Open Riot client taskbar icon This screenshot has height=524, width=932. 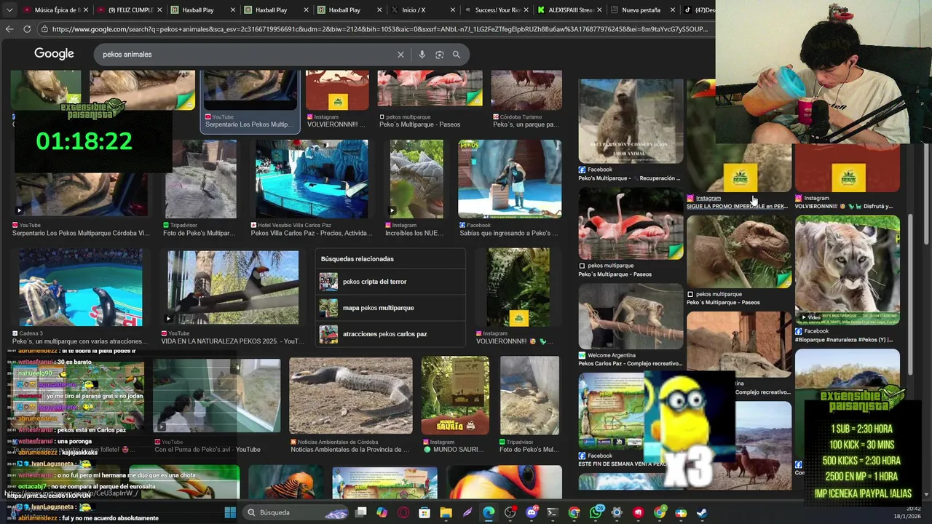[x=639, y=512]
